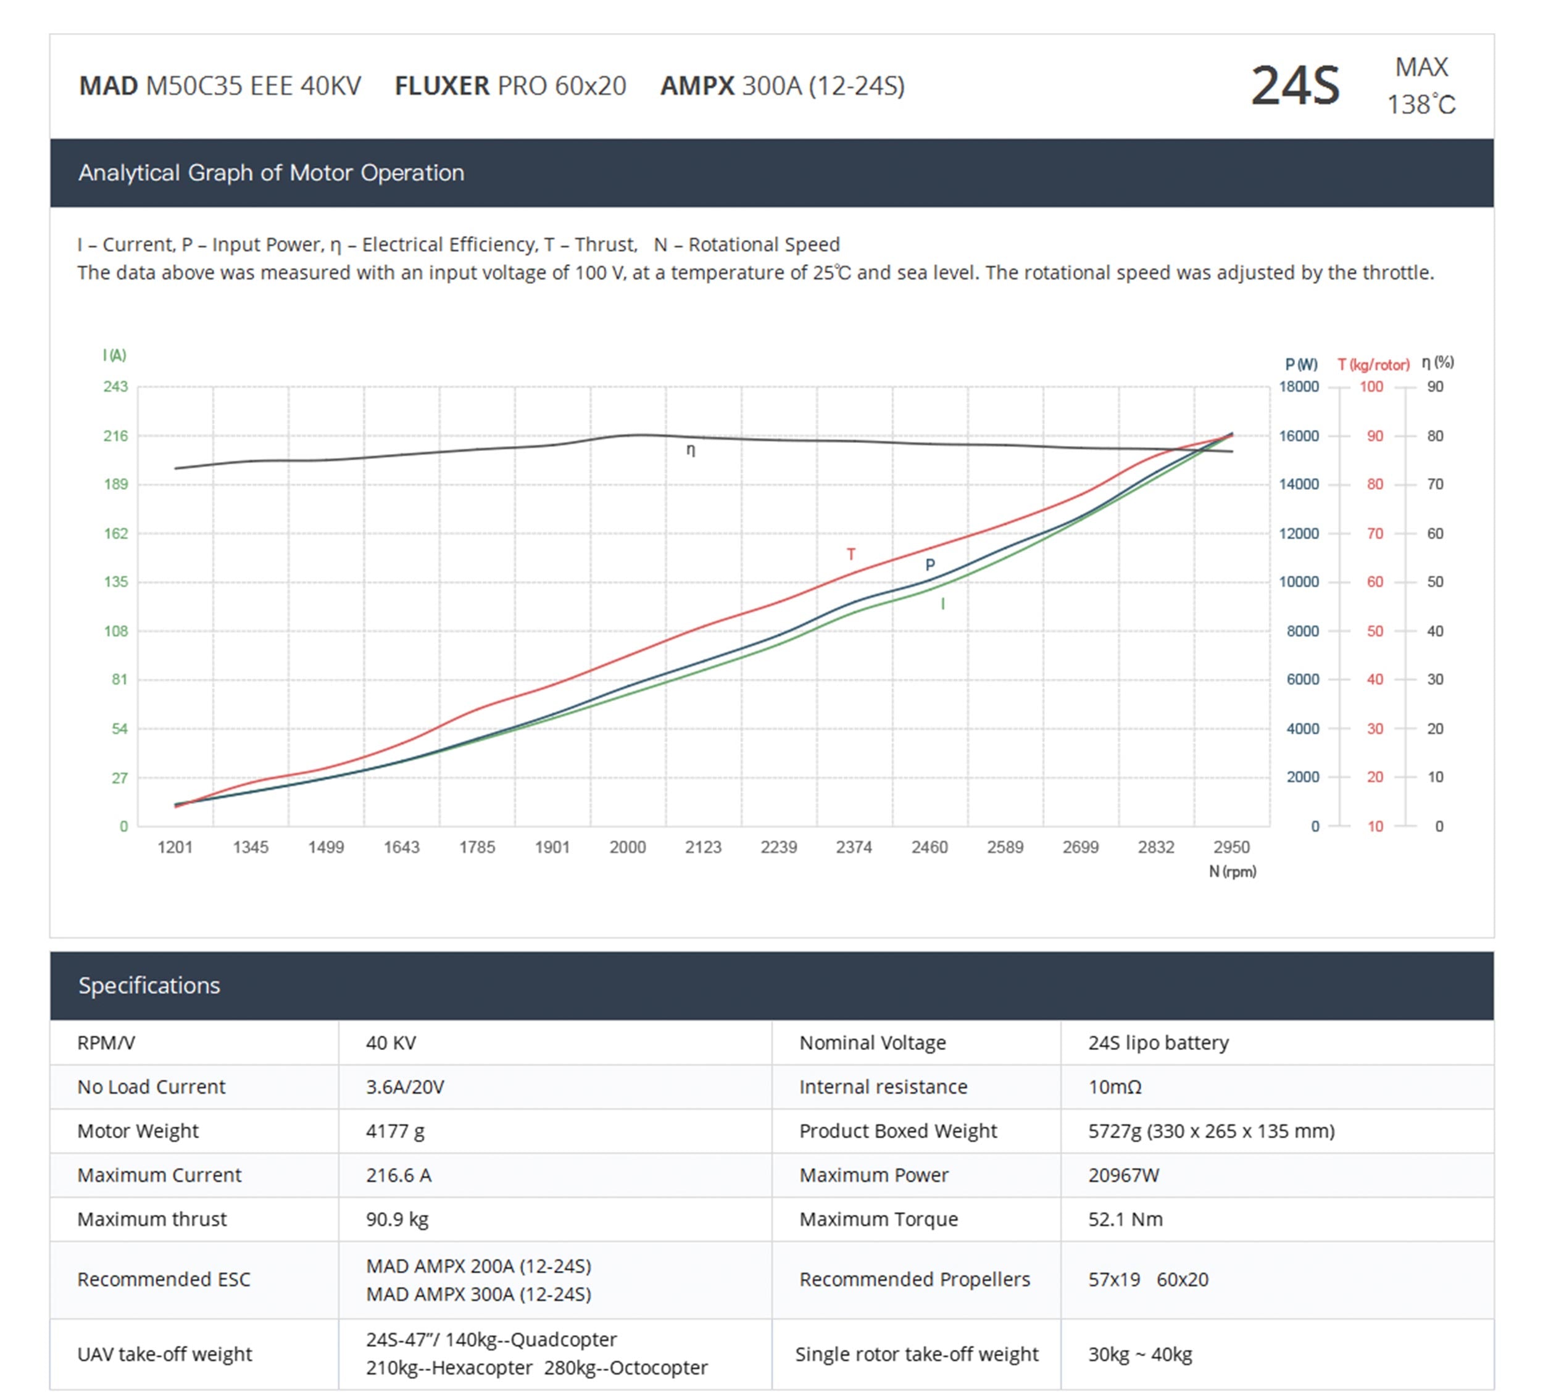Click the green I current curve label
This screenshot has height=1398, width=1543.
pyautogui.click(x=942, y=604)
